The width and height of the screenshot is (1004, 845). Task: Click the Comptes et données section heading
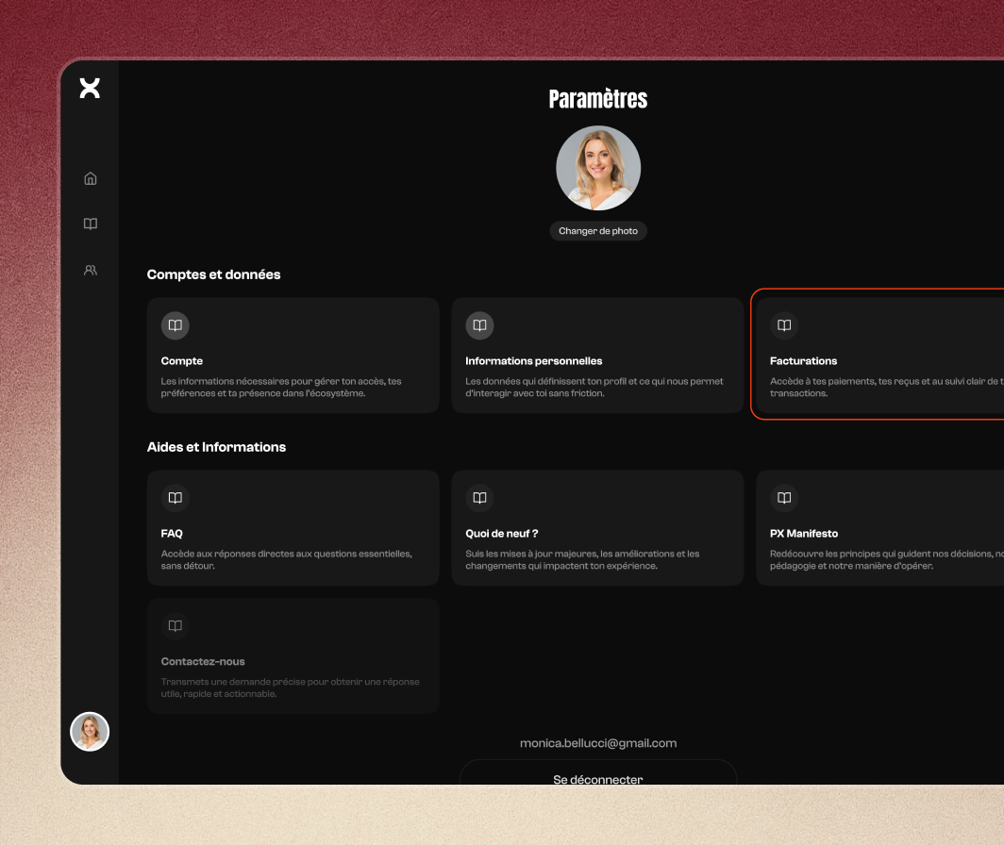[x=213, y=274]
